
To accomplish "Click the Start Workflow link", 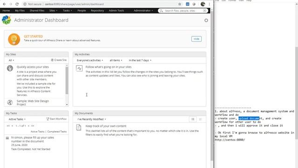I will pyautogui.click(x=56, y=119).
